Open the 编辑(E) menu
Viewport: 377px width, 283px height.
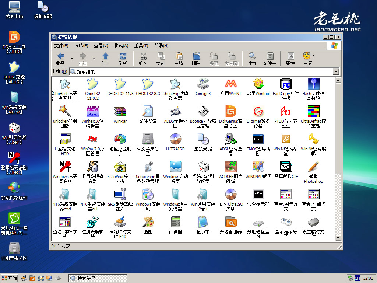point(81,45)
